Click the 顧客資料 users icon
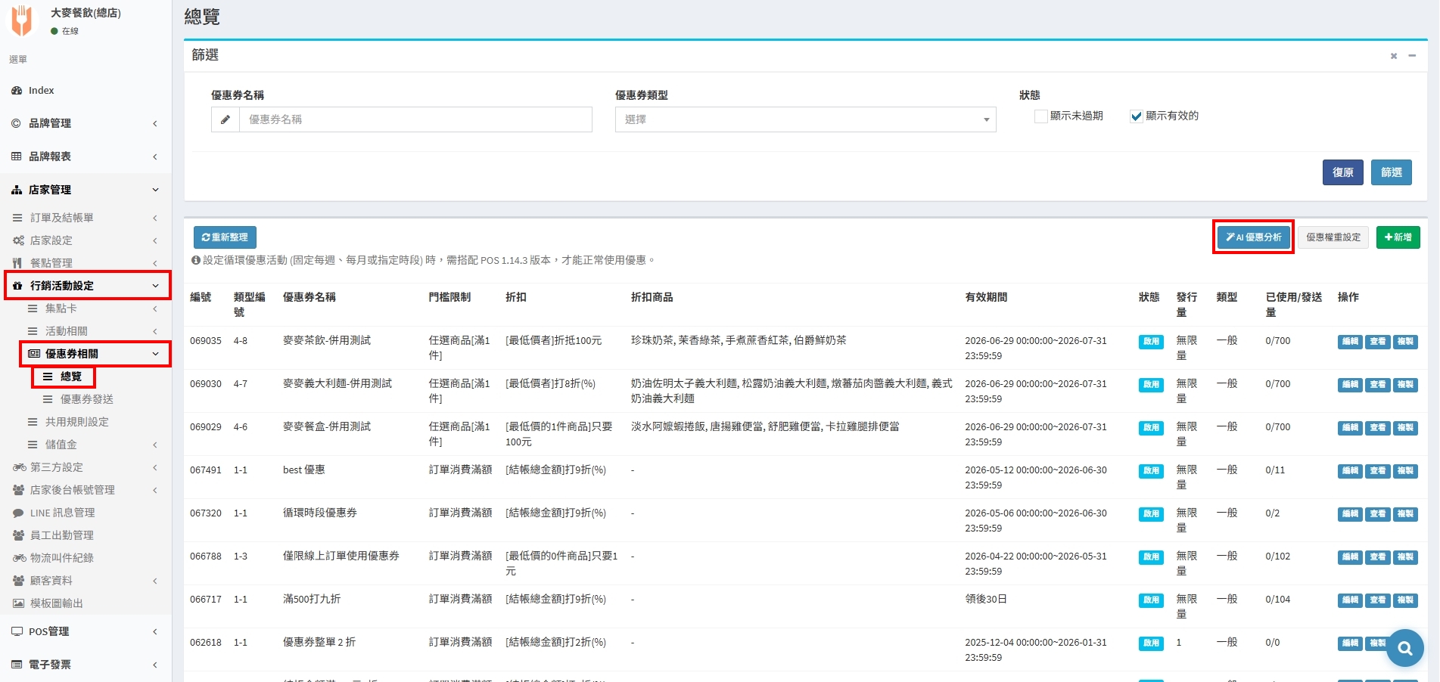Viewport: 1440px width, 682px height. coord(18,581)
